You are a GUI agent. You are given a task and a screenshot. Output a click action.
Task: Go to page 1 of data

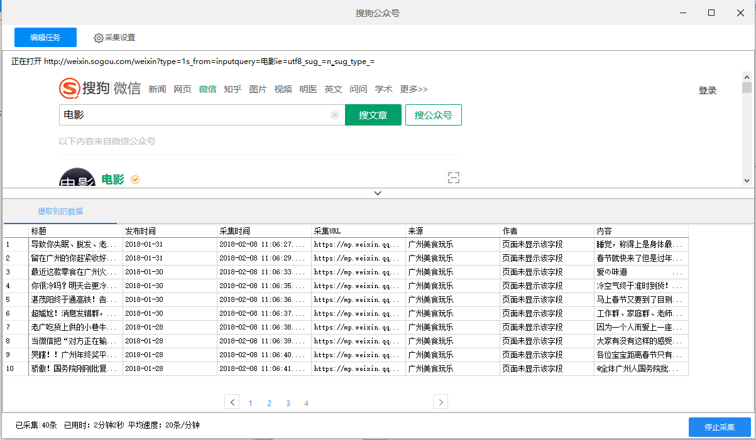[x=250, y=403]
